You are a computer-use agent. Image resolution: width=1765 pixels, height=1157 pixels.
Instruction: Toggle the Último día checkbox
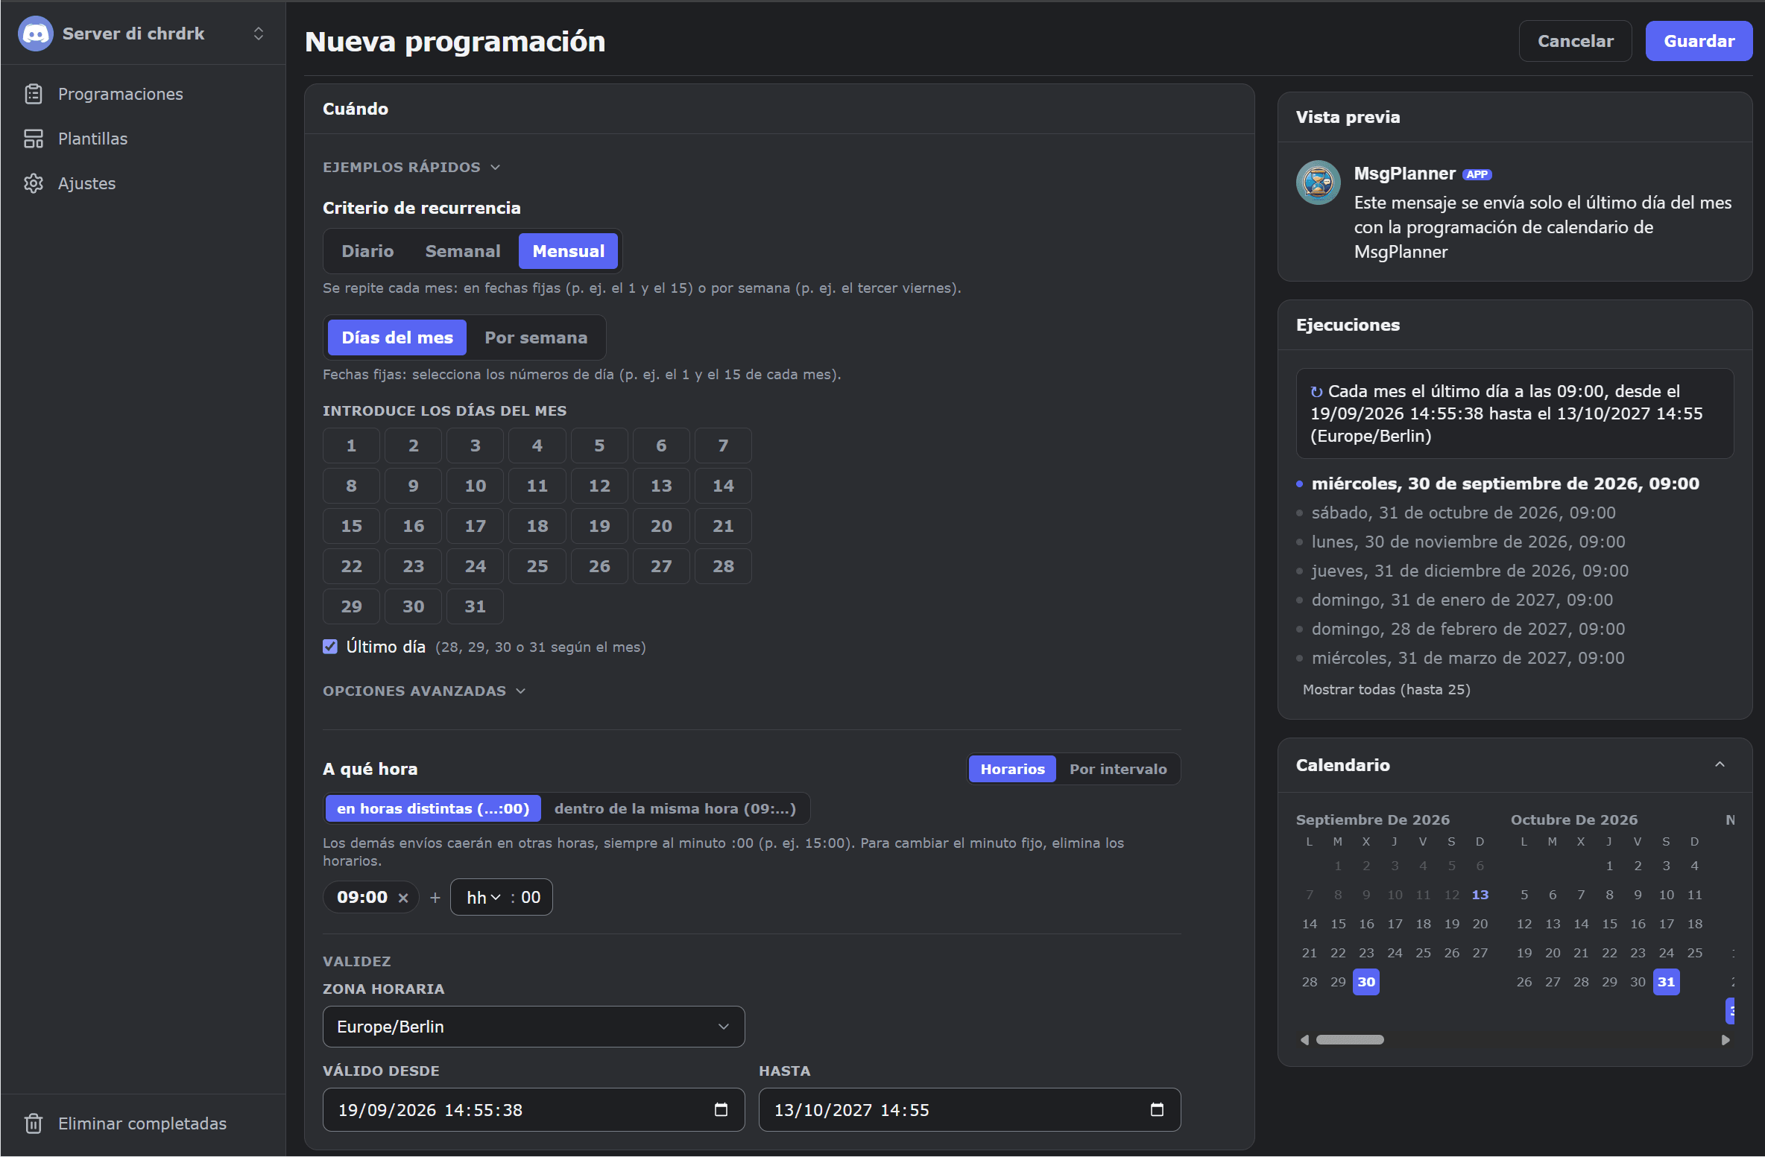(330, 647)
